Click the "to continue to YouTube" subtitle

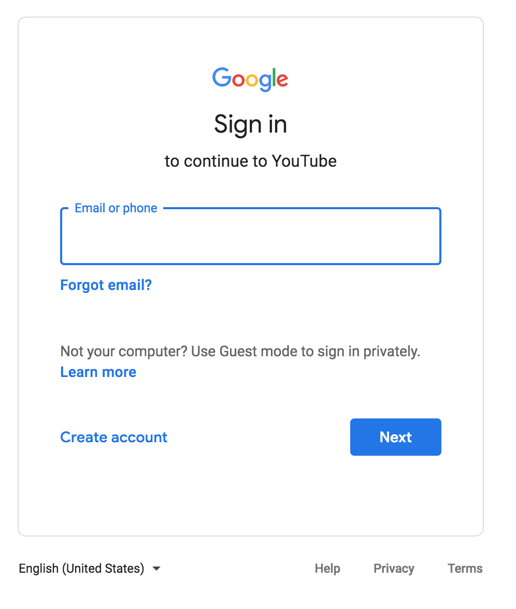251,161
